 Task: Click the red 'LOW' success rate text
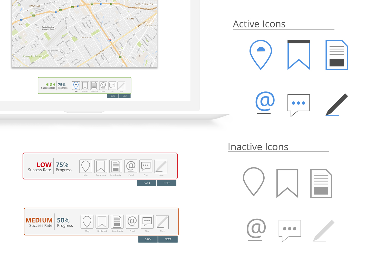[44, 165]
